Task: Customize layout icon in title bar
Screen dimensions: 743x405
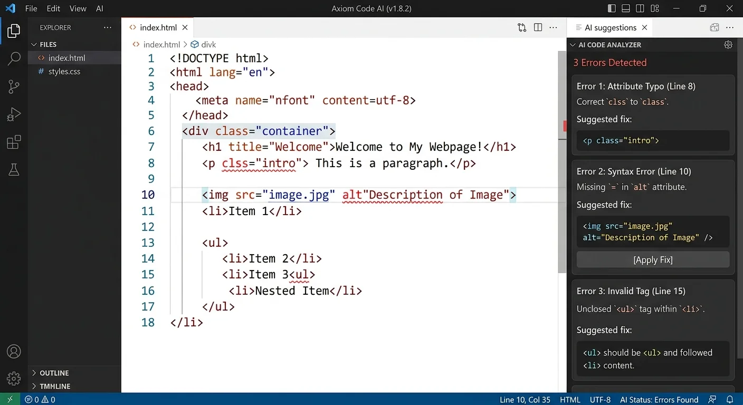Action: 655,8
